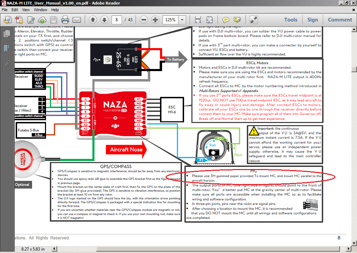The height and width of the screenshot is (253, 357).
Task: Go to the previous page arrow
Action: click(93, 20)
